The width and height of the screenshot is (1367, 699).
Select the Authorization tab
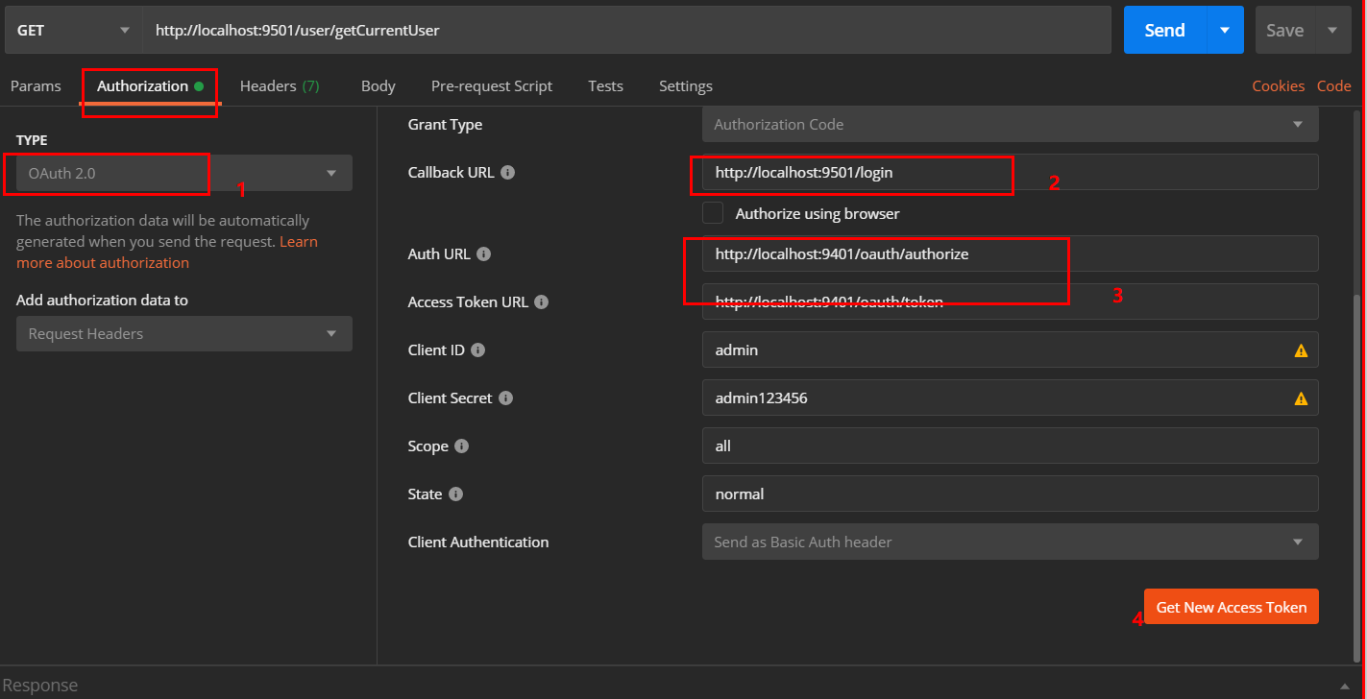(x=151, y=86)
